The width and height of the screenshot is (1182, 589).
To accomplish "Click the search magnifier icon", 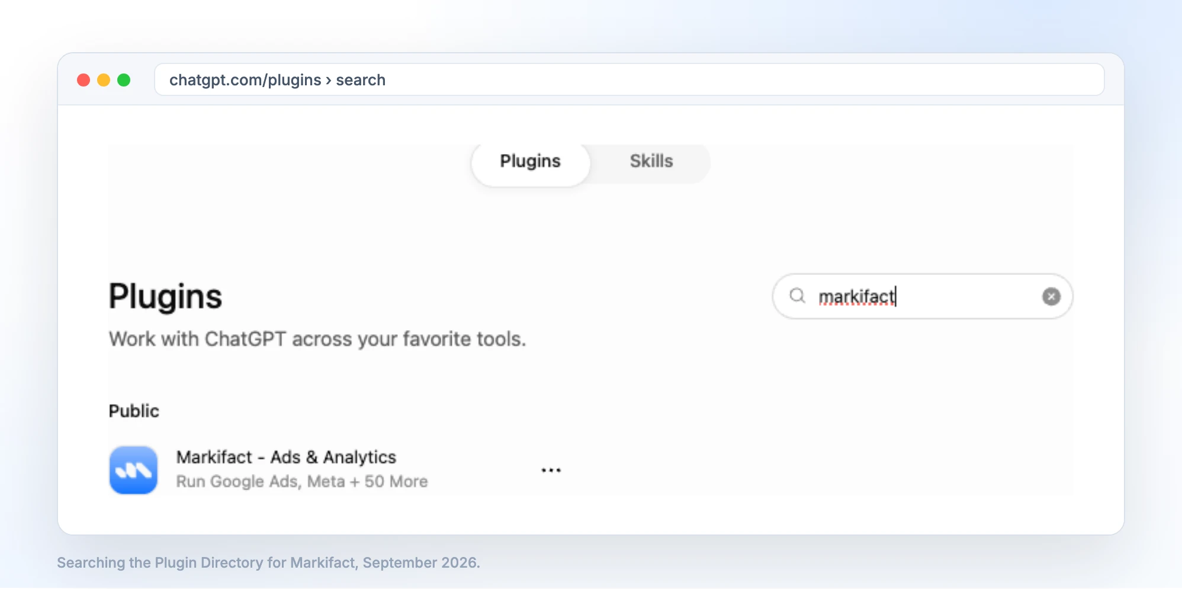I will click(798, 296).
